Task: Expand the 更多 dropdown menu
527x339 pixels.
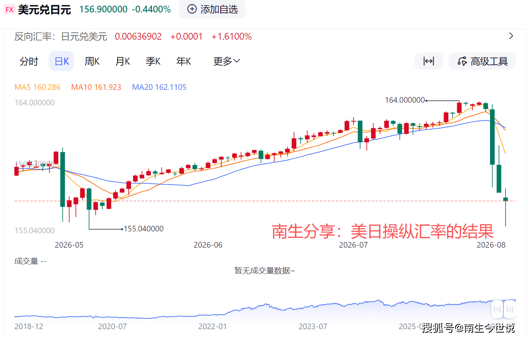Action: (x=227, y=61)
